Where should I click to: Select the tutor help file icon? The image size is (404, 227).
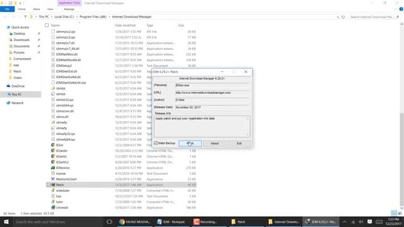point(53,202)
